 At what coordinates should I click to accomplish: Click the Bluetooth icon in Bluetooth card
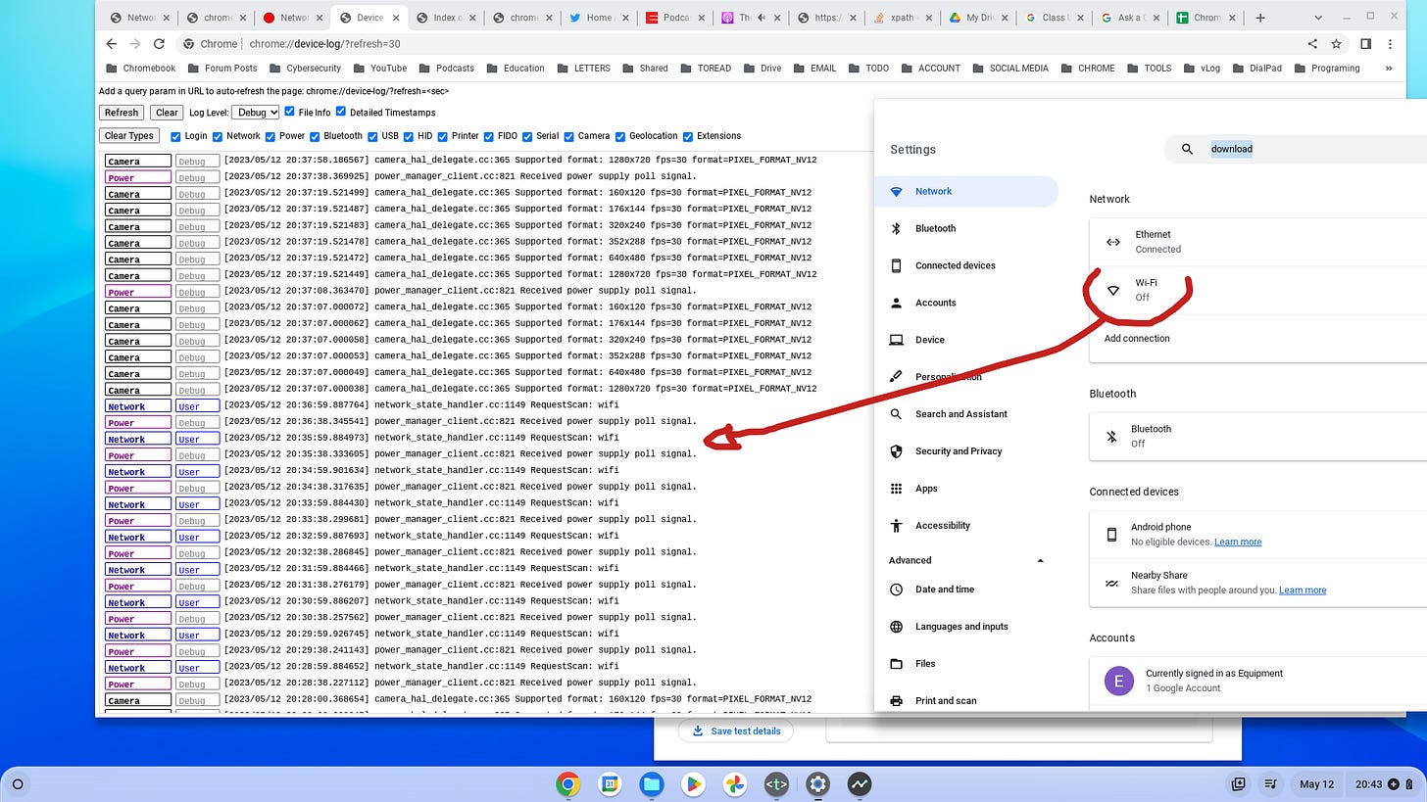[1111, 436]
